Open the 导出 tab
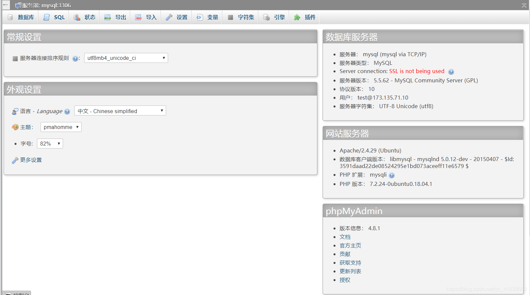 tap(115, 17)
